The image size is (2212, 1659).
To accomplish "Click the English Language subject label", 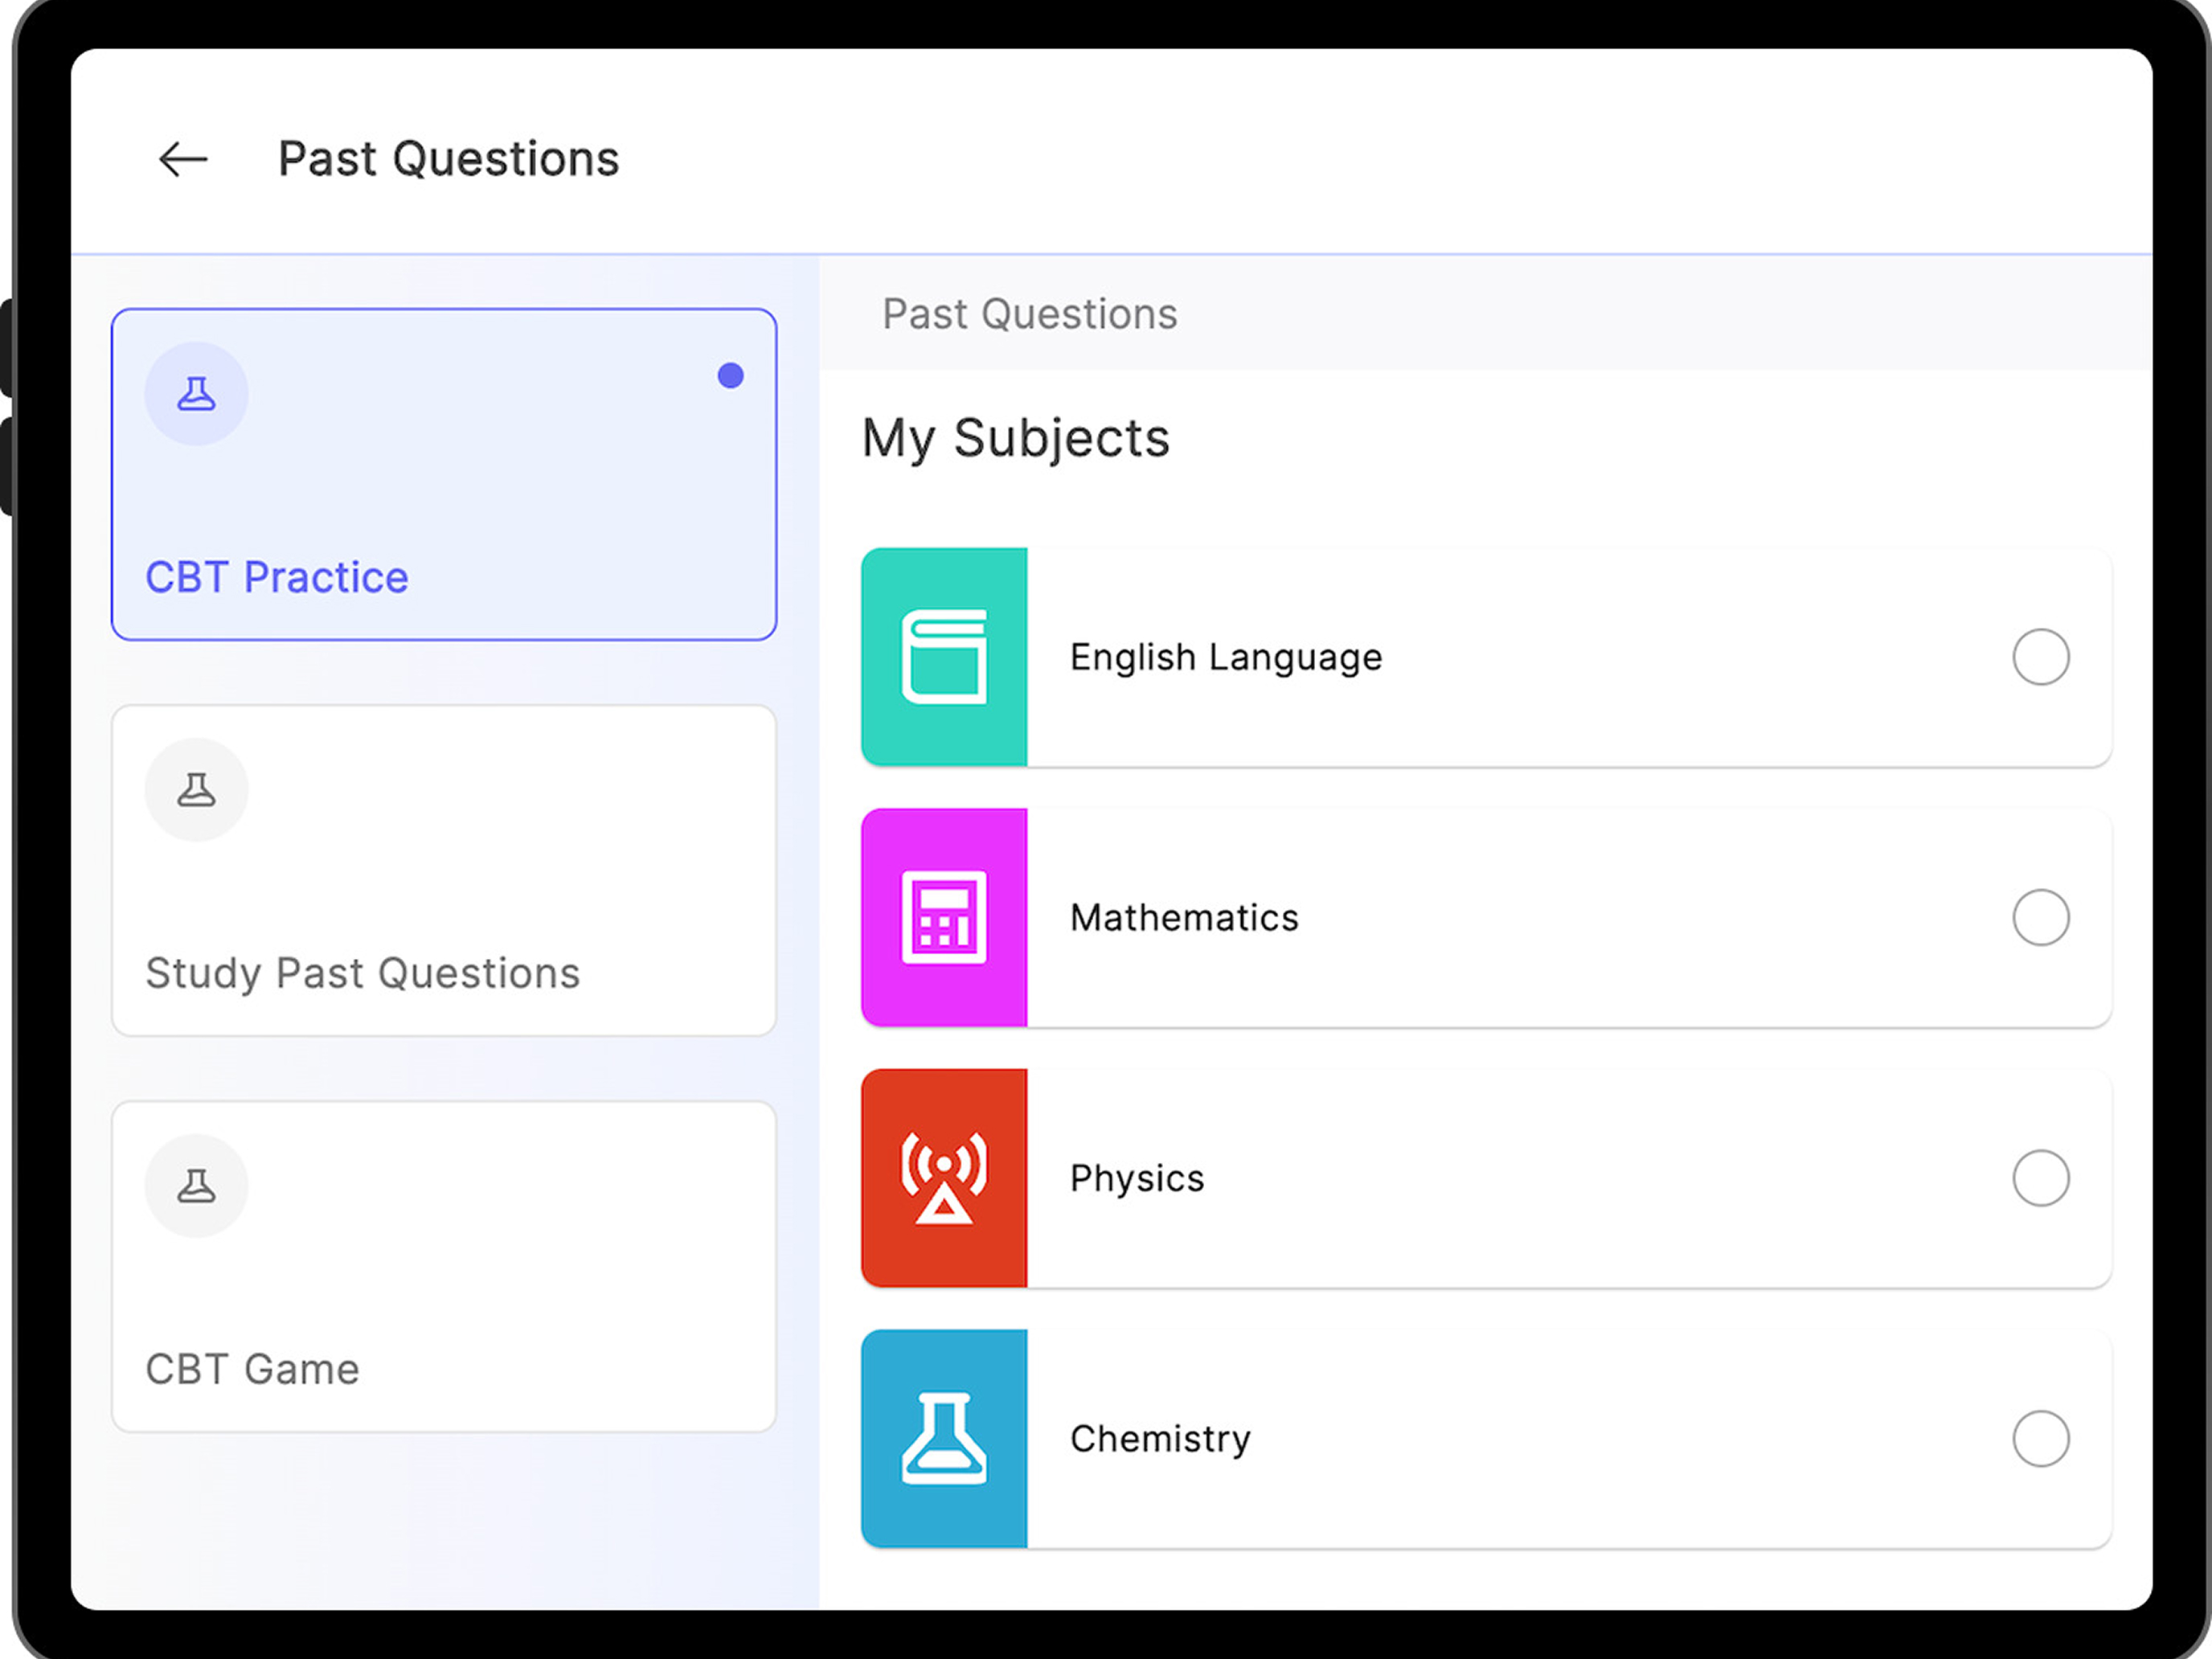I will (1226, 657).
